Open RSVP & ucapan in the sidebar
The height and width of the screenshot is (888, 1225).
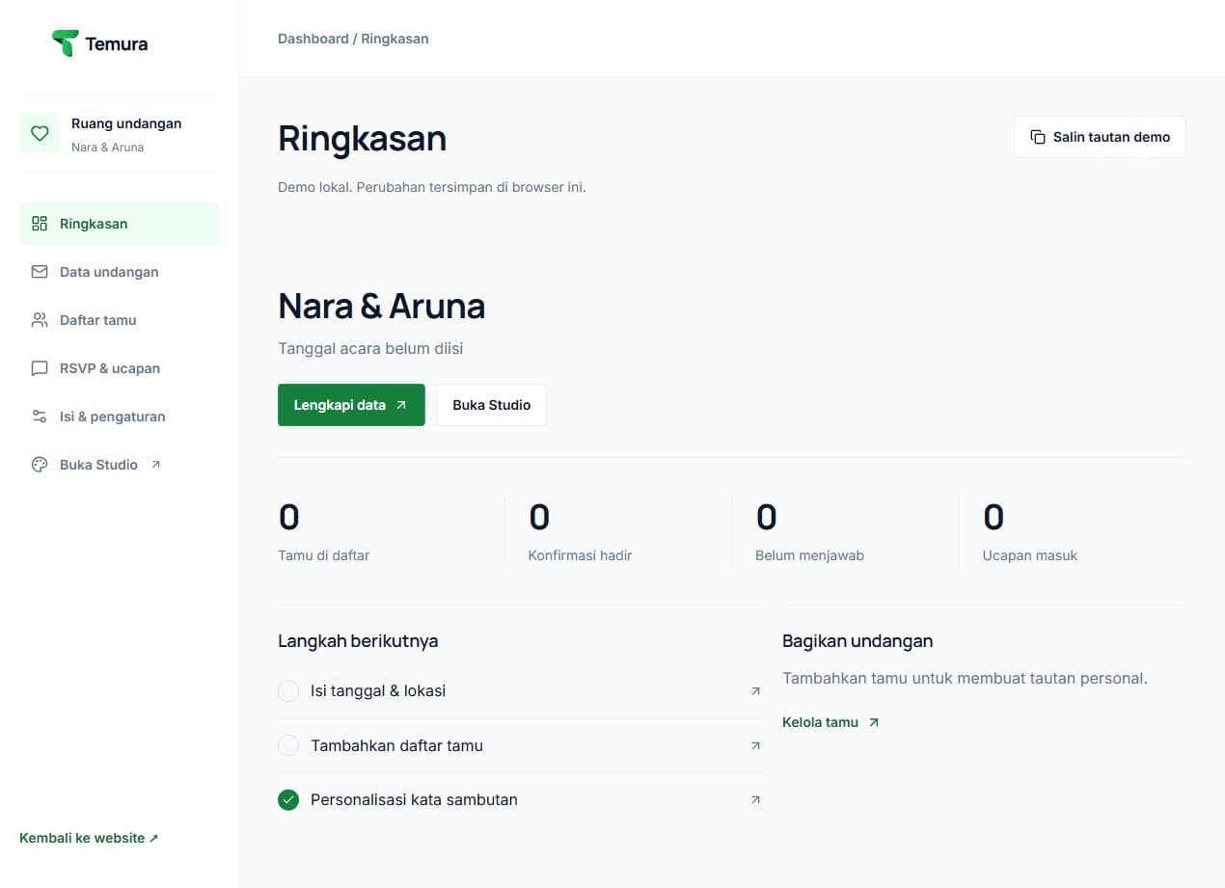(120, 368)
